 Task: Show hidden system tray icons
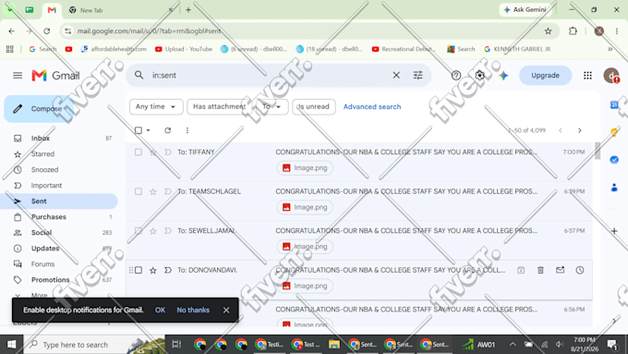pos(513,345)
